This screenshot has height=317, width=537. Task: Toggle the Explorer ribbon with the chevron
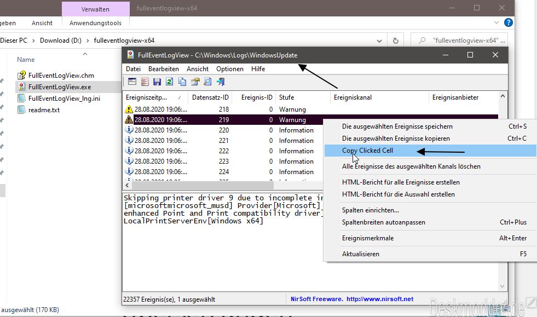click(496, 22)
